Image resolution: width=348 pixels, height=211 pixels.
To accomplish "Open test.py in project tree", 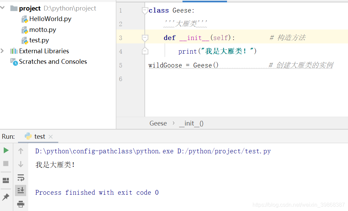I will click(x=39, y=40).
